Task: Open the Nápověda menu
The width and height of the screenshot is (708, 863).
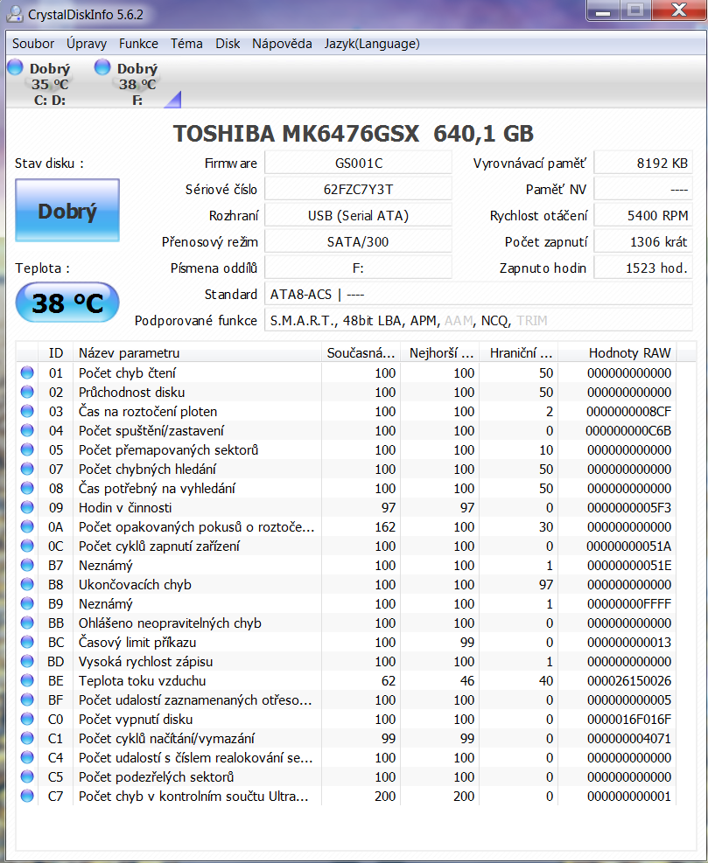Action: 282,44
